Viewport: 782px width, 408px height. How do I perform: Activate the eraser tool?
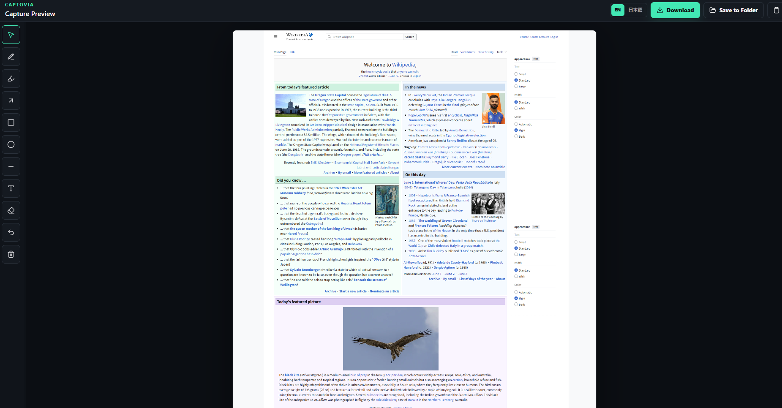(11, 210)
